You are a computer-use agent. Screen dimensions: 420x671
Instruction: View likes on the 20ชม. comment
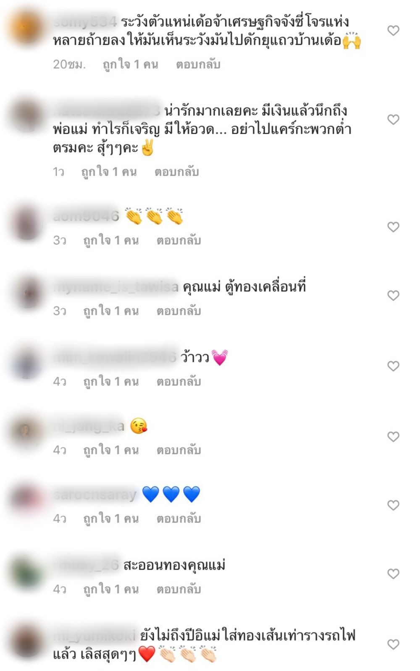point(131,64)
